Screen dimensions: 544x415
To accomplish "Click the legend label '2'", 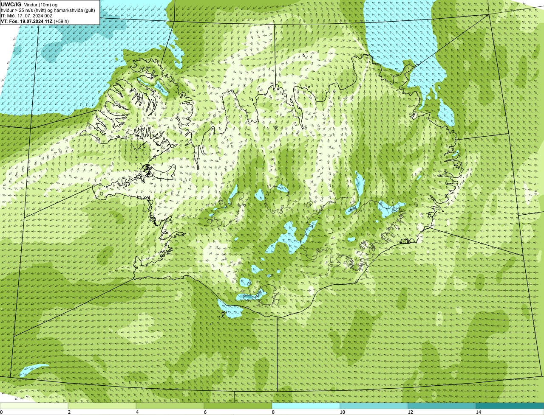I will pos(69,412).
